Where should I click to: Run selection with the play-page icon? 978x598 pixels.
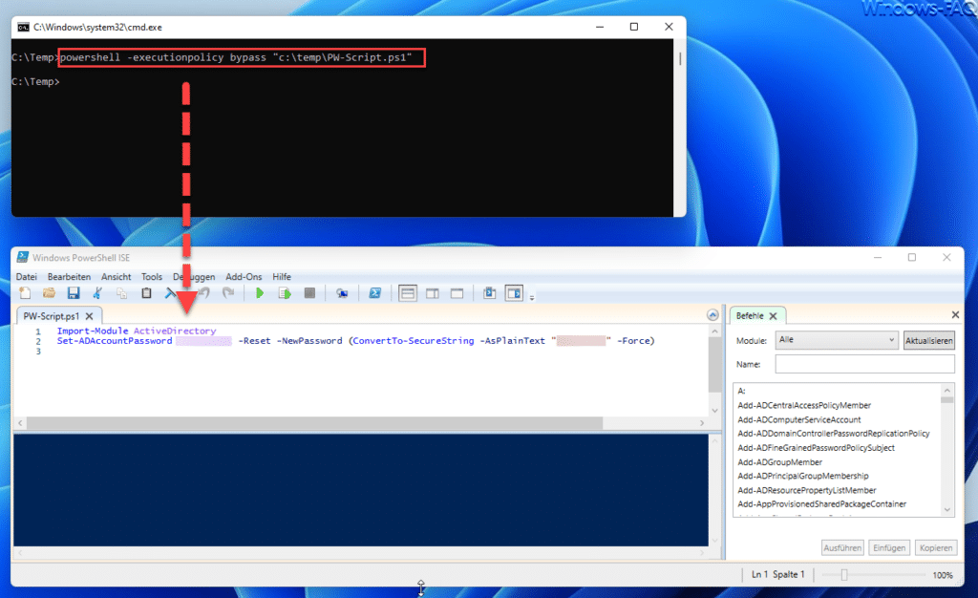point(285,293)
